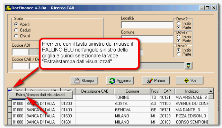Maximize the Ricerca CAB window
This screenshot has width=222, height=128.
coord(207,8)
